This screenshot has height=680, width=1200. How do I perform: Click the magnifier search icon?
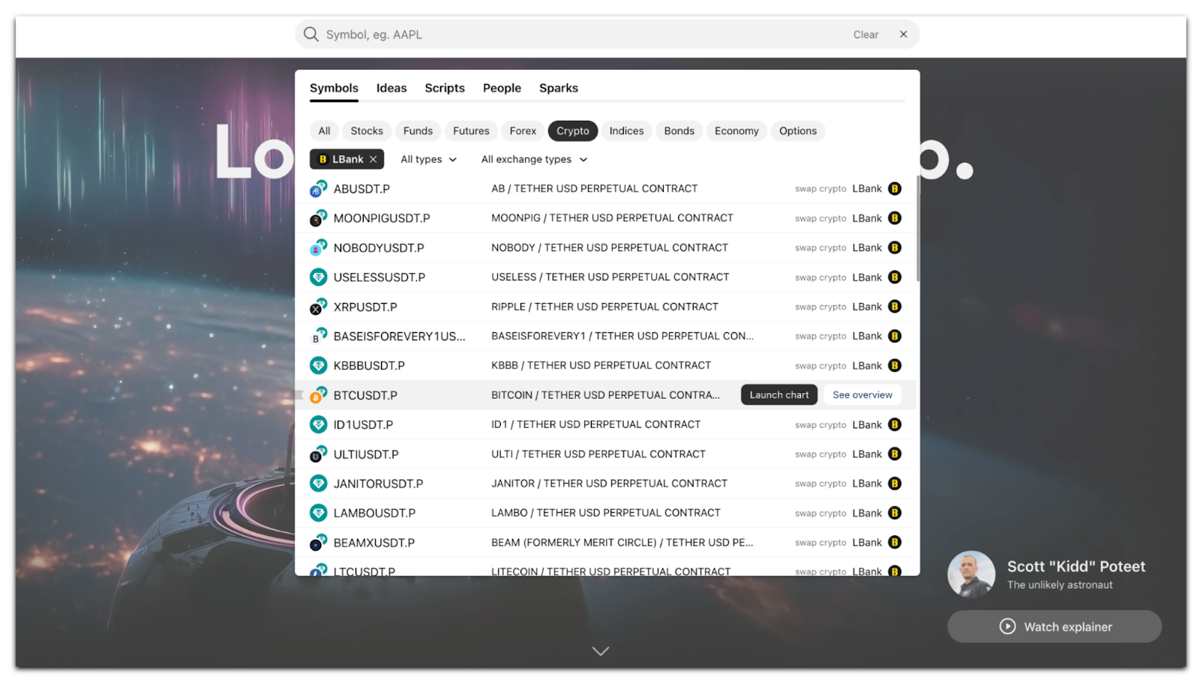click(x=310, y=34)
